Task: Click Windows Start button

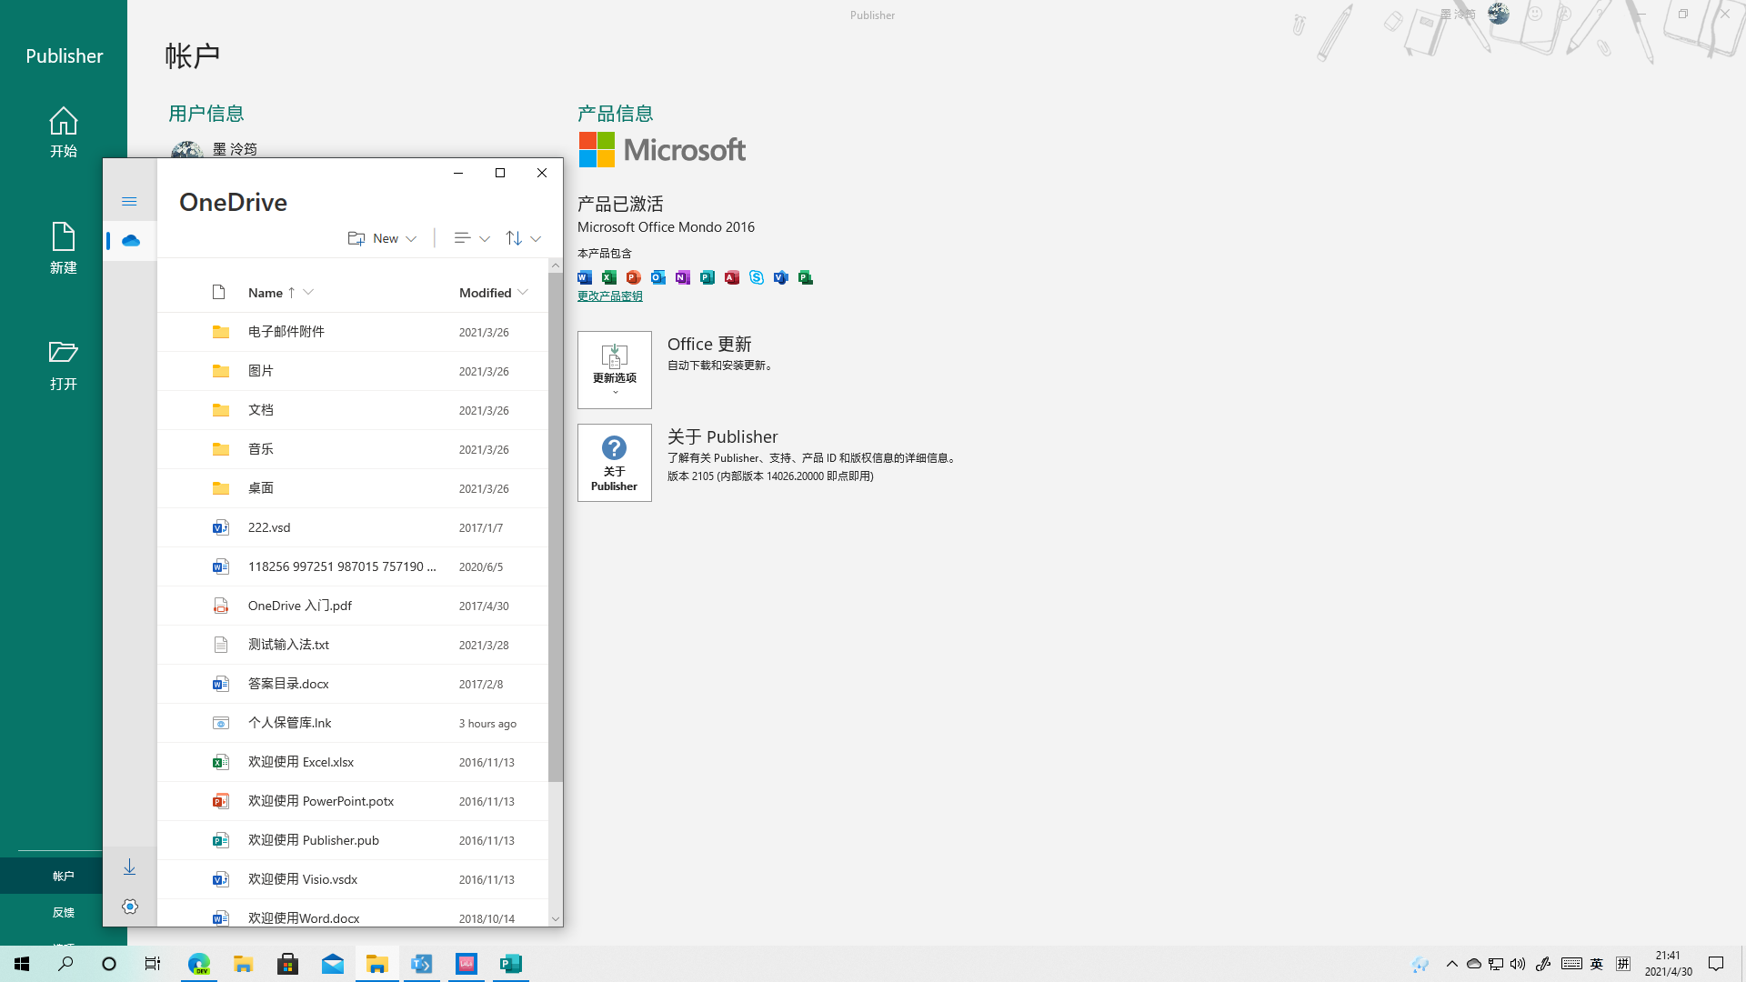Action: pyautogui.click(x=22, y=964)
